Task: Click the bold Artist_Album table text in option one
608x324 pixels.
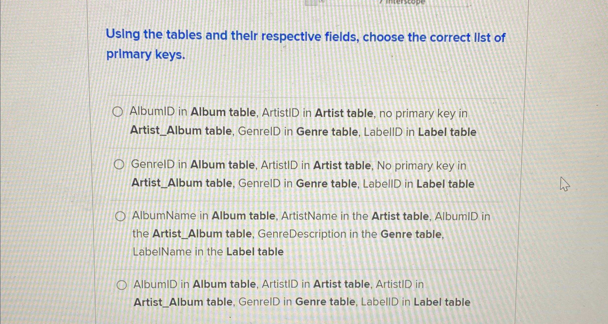Action: pos(180,131)
